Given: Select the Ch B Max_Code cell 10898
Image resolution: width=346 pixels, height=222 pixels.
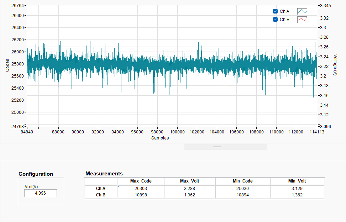Looking at the screenshot, I should pyautogui.click(x=141, y=195).
